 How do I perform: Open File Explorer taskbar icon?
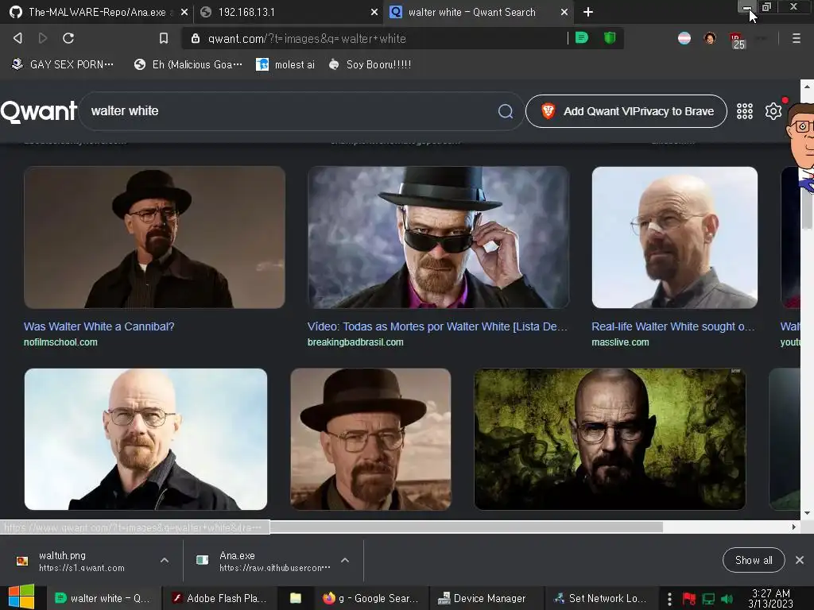[296, 598]
